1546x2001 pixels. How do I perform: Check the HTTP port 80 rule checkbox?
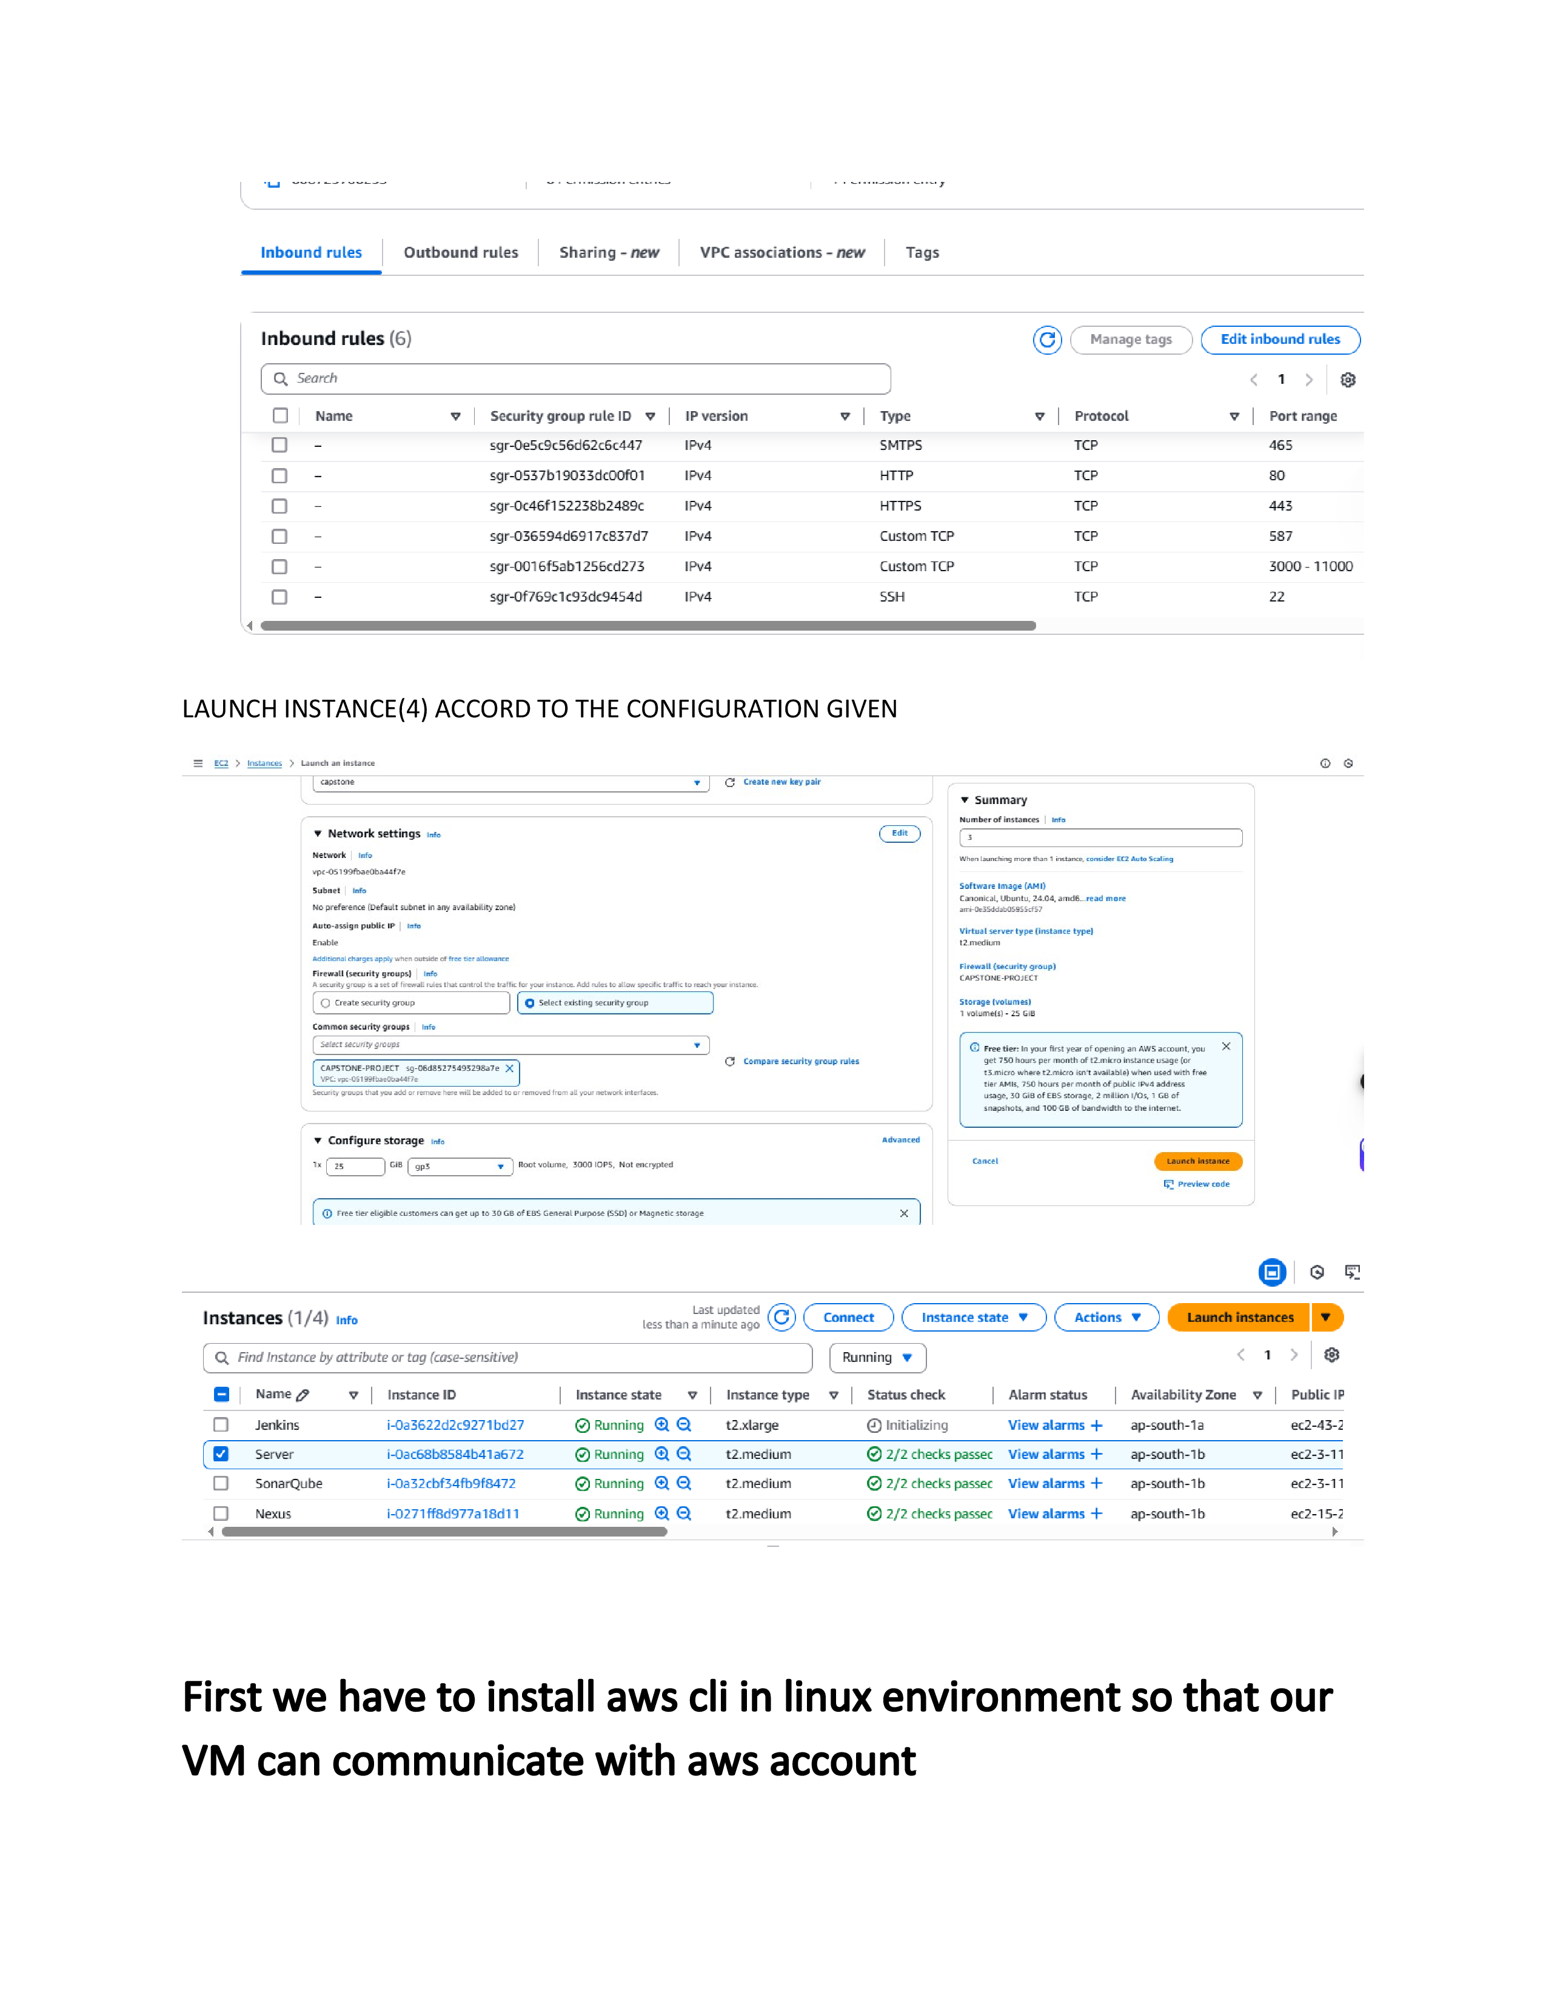pos(279,477)
